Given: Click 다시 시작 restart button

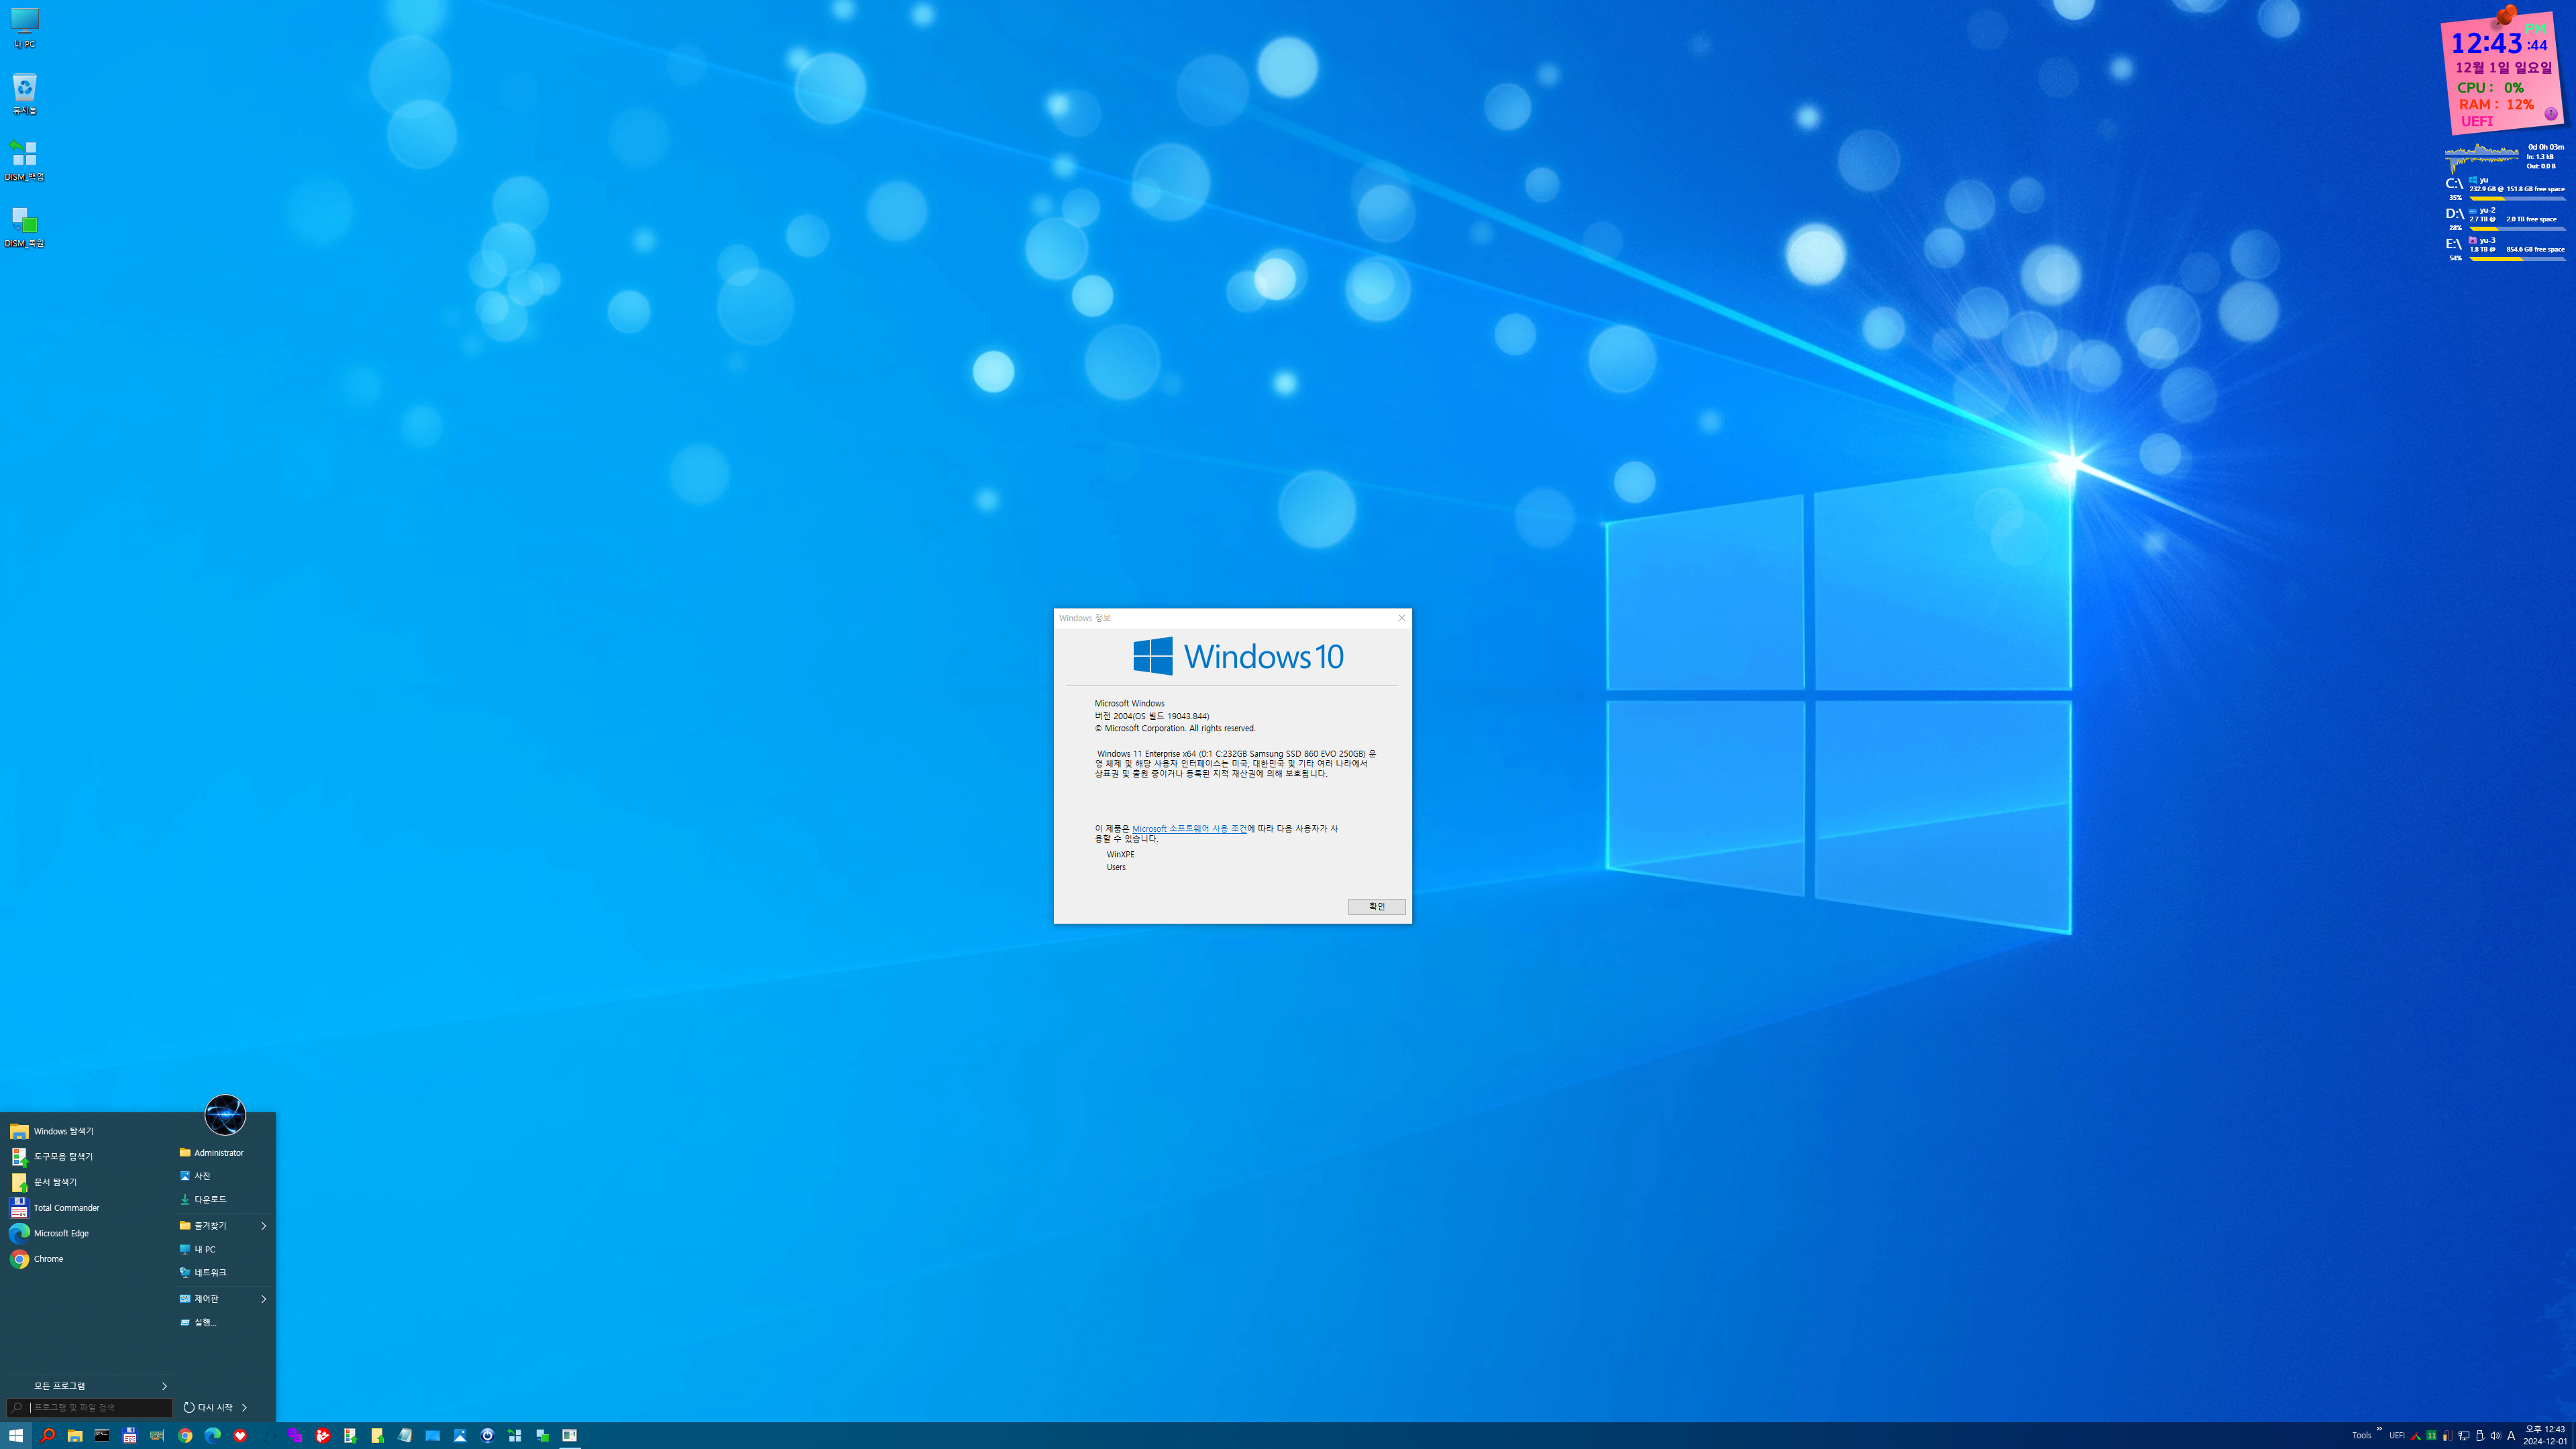Looking at the screenshot, I should click(208, 1407).
